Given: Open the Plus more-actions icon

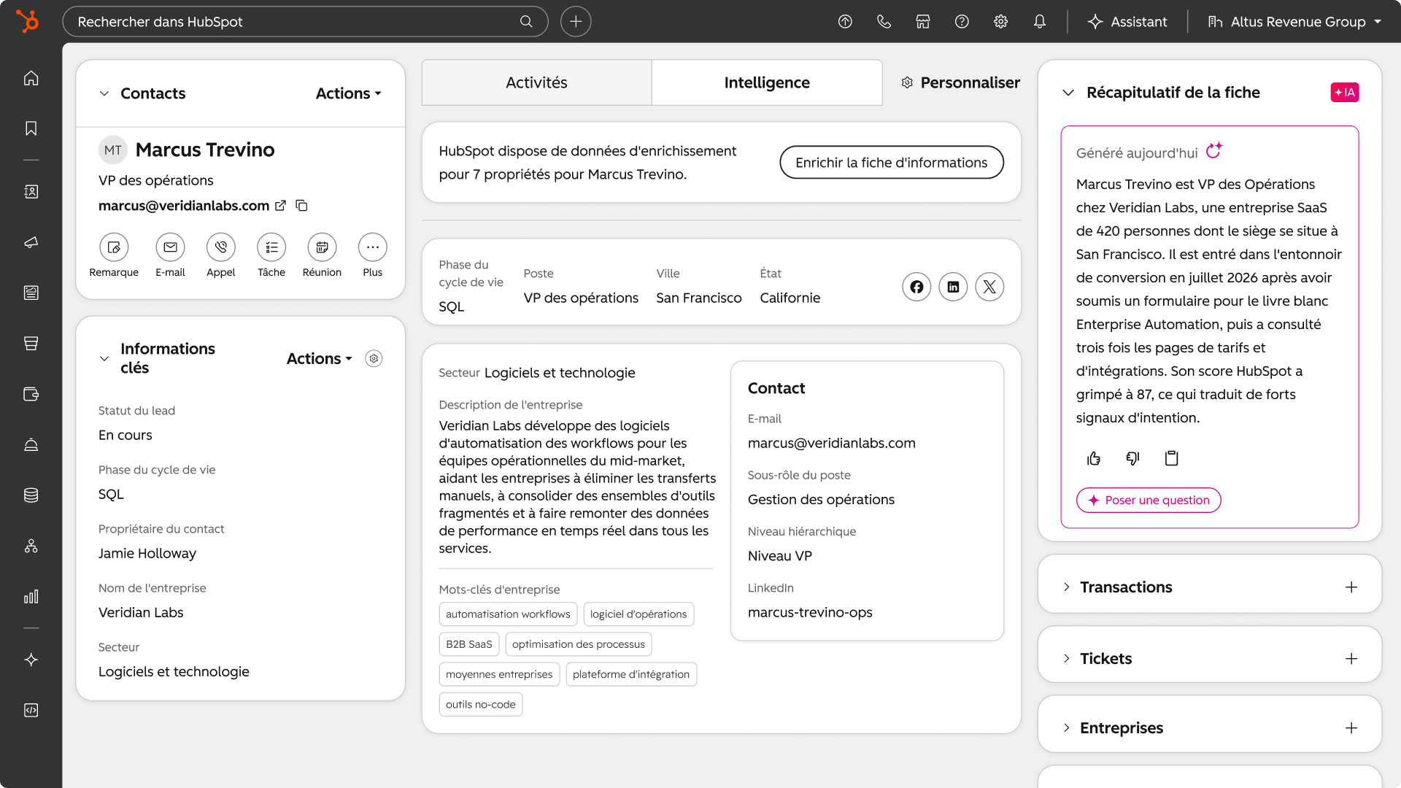Looking at the screenshot, I should (x=372, y=247).
